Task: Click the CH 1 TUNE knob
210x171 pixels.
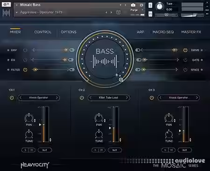Action: tap(29, 134)
